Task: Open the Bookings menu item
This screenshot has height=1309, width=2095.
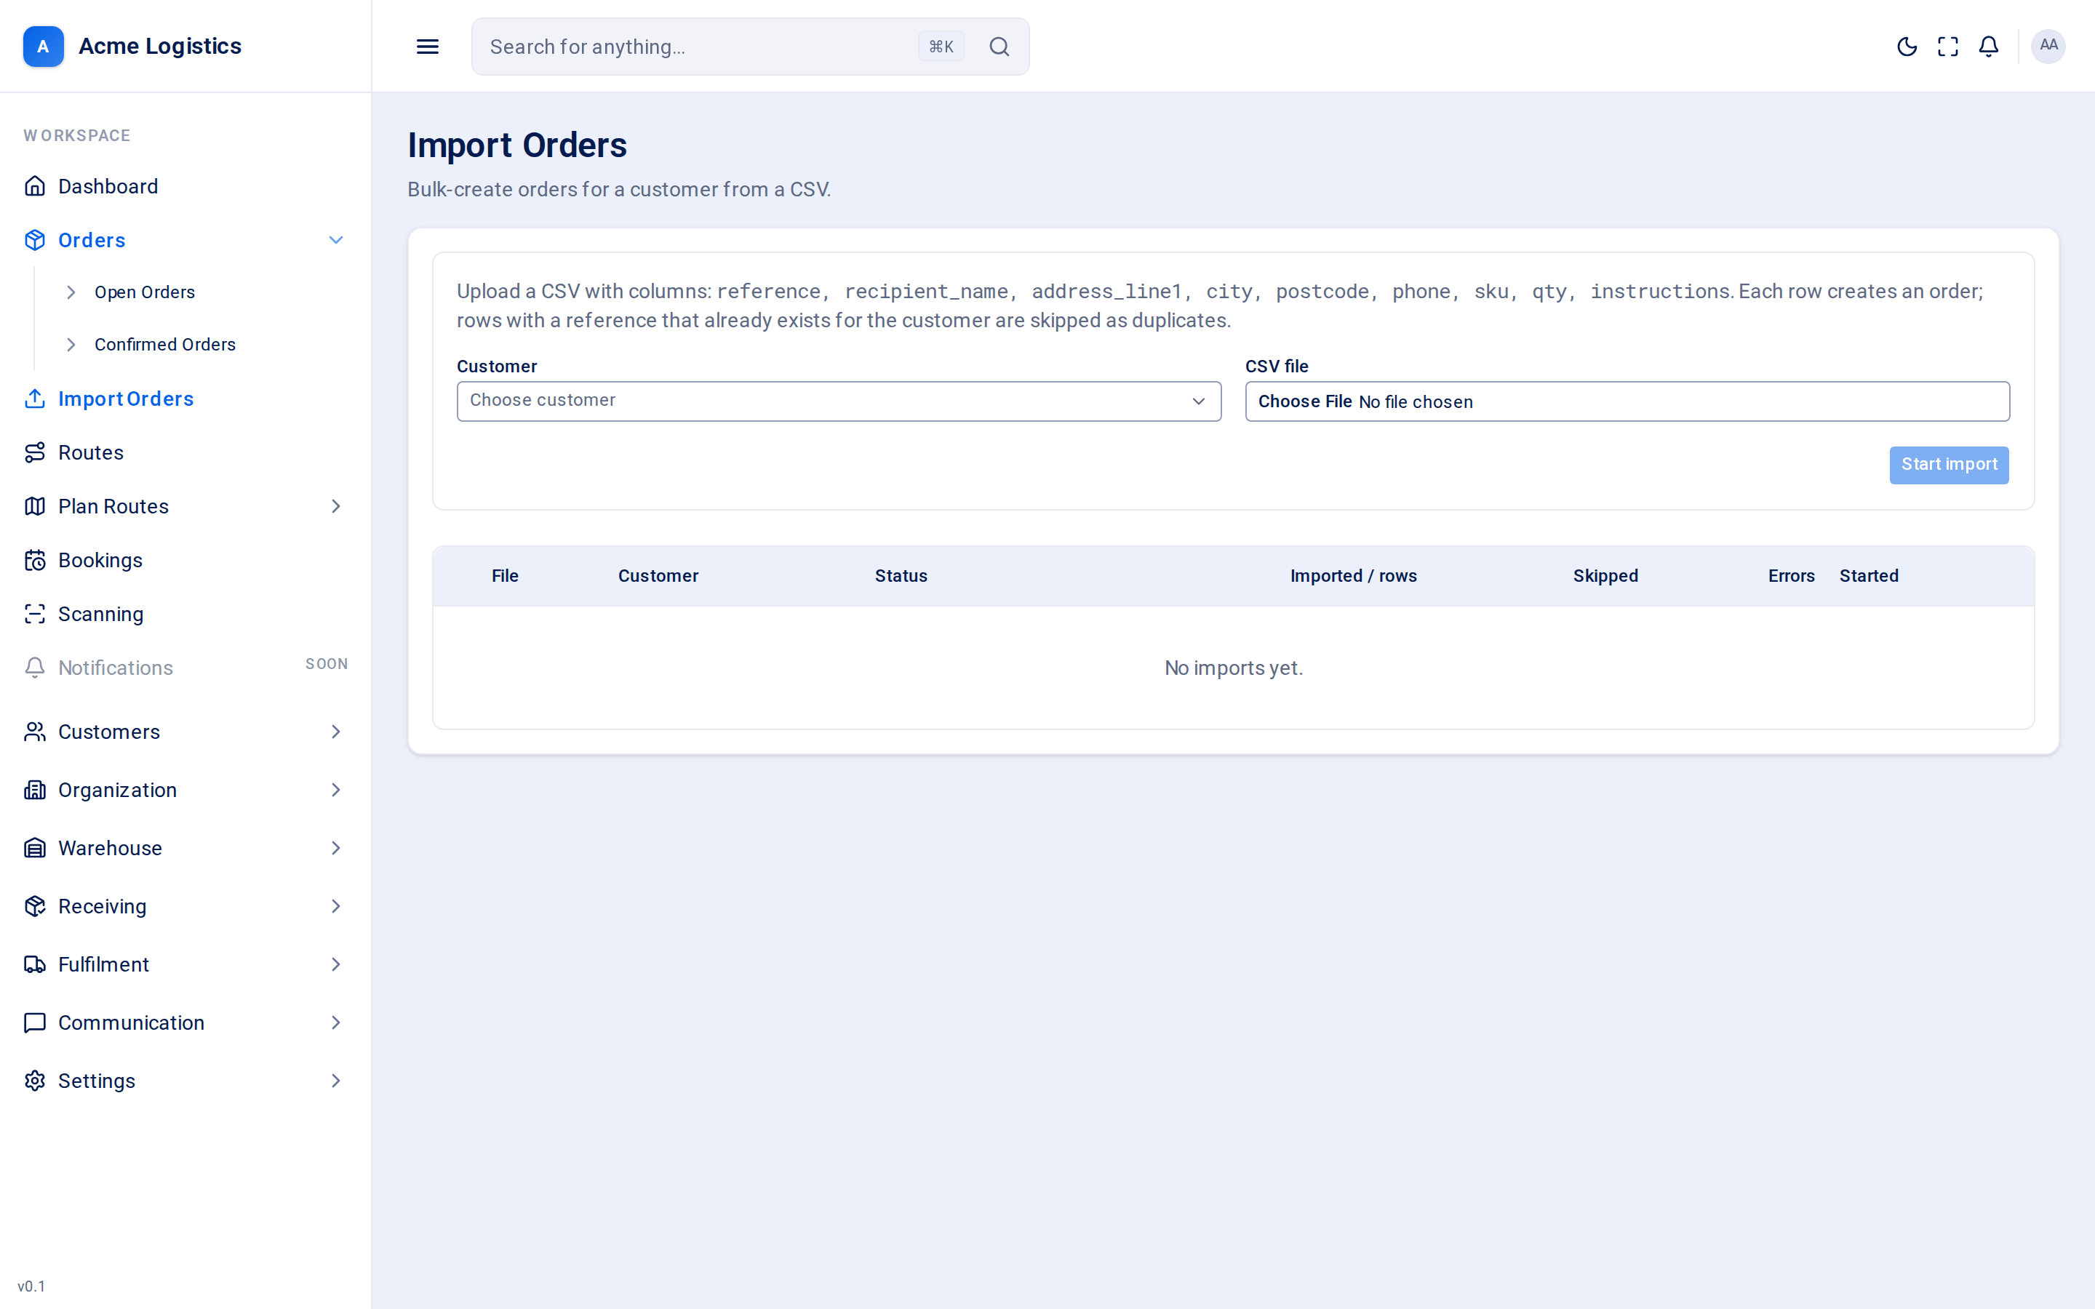Action: click(x=100, y=560)
